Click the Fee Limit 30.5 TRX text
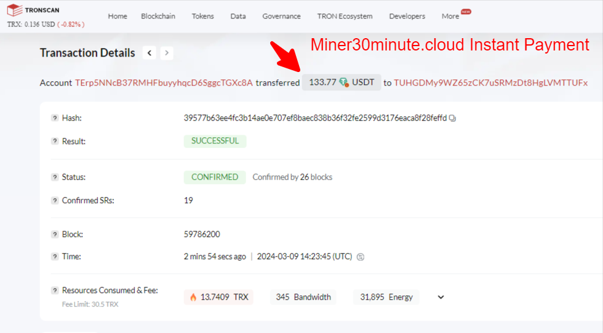Screen dimensions: 603x333 [90, 304]
